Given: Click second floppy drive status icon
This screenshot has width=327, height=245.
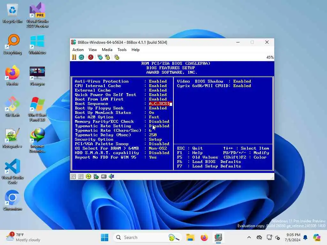Looking at the screenshot, I should coord(81,177).
